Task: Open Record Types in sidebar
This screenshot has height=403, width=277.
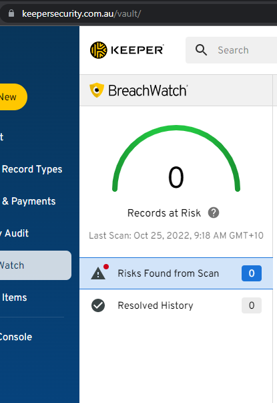Action: pyautogui.click(x=32, y=169)
